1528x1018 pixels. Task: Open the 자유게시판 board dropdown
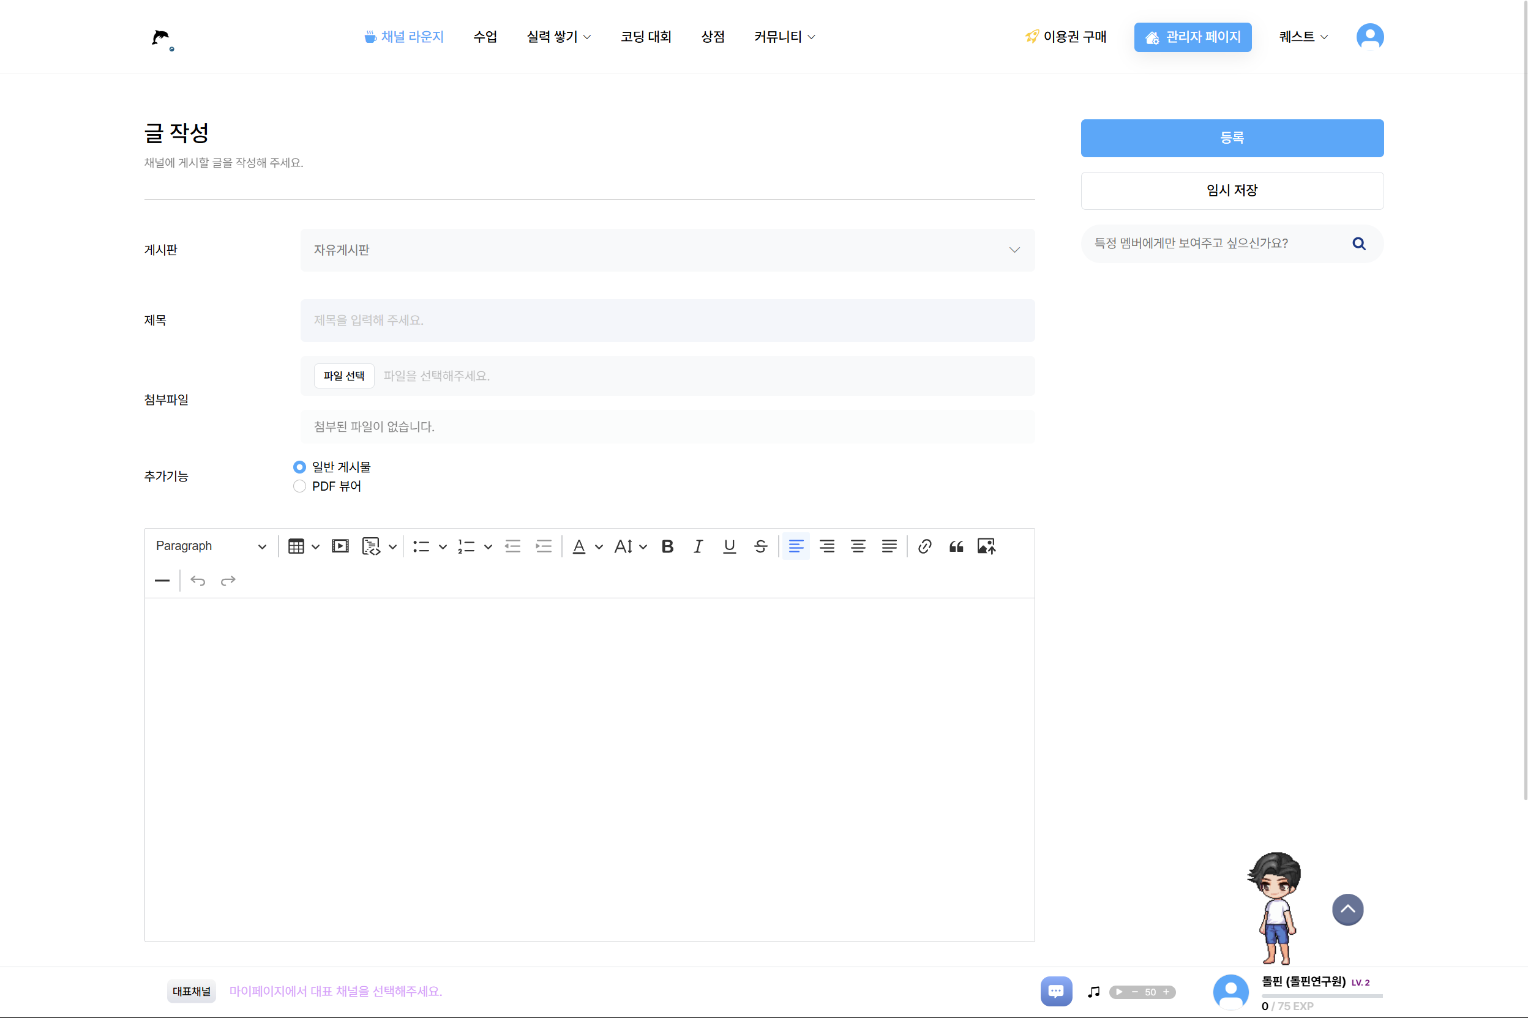point(667,250)
